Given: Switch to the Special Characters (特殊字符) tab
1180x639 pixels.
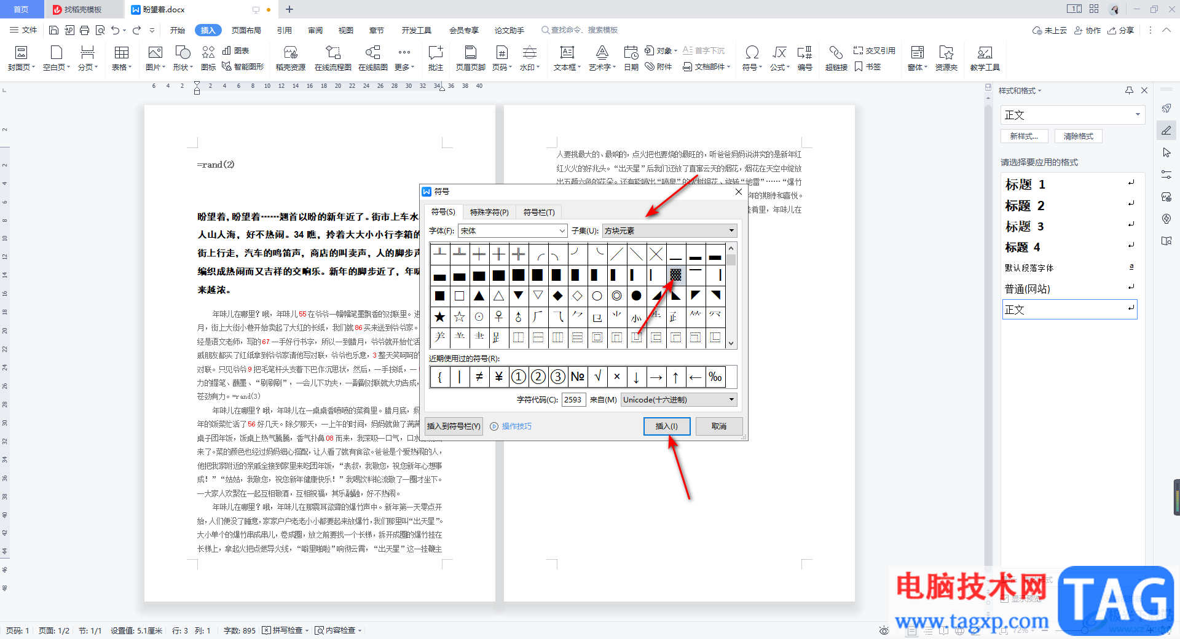Looking at the screenshot, I should [489, 212].
